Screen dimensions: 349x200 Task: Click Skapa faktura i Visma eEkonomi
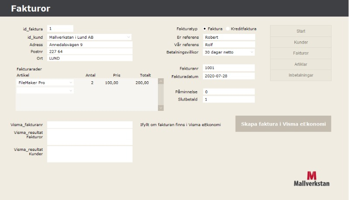[x=283, y=124]
